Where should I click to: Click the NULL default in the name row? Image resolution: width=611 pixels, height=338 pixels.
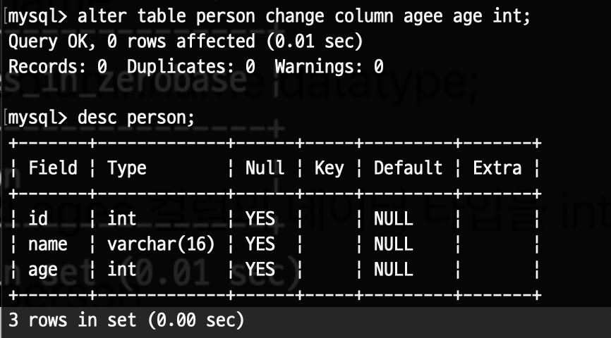pyautogui.click(x=394, y=244)
